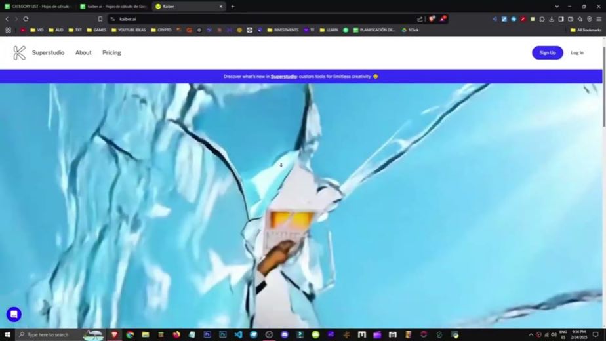Image resolution: width=606 pixels, height=341 pixels.
Task: Open the INVESTMENTS bookmarks folder
Action: pos(283,30)
